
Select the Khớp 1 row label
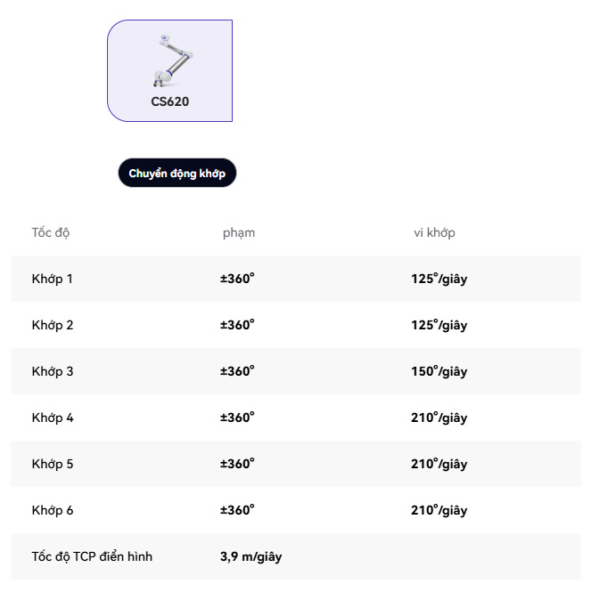point(53,279)
